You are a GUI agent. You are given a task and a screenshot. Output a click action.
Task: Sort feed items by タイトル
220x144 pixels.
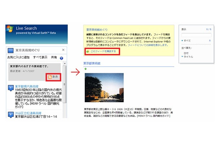tap(188, 57)
